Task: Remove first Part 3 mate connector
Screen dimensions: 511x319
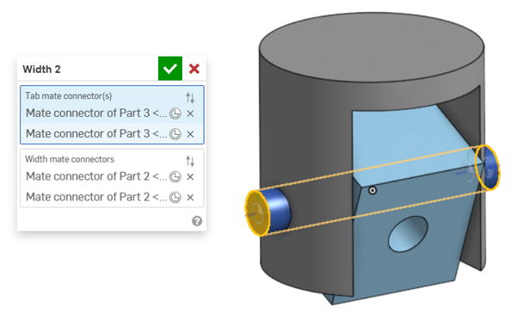Action: point(190,113)
